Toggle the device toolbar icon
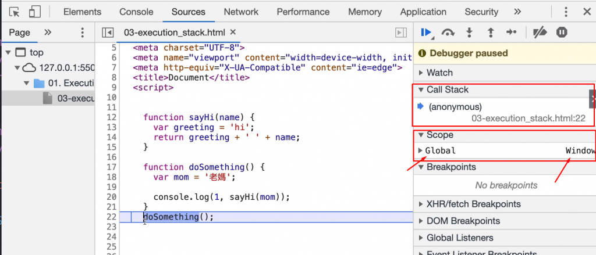The height and width of the screenshot is (255, 596). (x=34, y=12)
